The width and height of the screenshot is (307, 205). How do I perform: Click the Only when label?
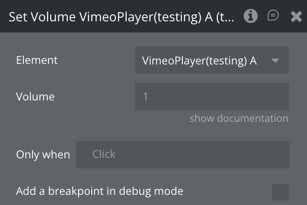(x=43, y=155)
